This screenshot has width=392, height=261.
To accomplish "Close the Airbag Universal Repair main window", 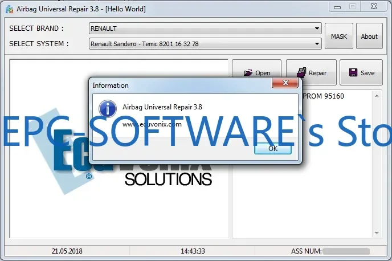I will 374,6.
